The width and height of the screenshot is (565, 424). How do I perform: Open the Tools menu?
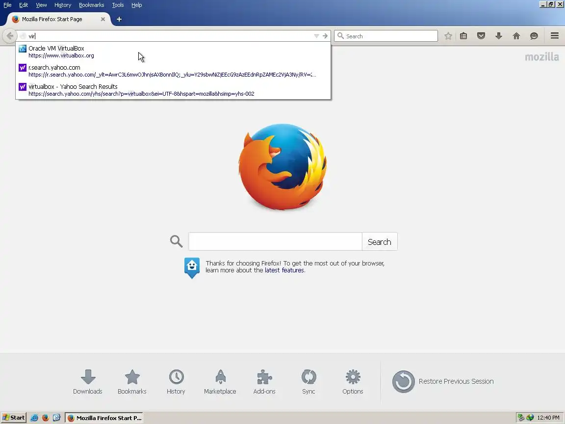click(x=118, y=5)
